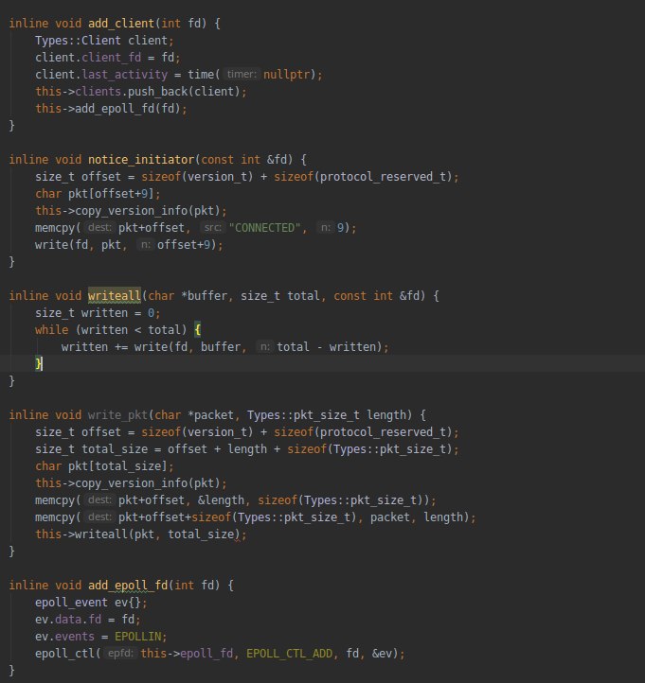Click the &length argument in memcpy
The width and height of the screenshot is (645, 683).
(221, 500)
